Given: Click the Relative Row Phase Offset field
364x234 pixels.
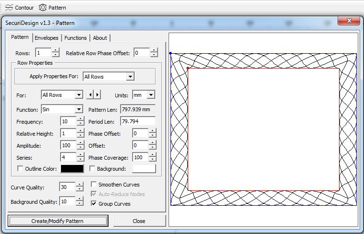Looking at the screenshot, I should coord(142,53).
